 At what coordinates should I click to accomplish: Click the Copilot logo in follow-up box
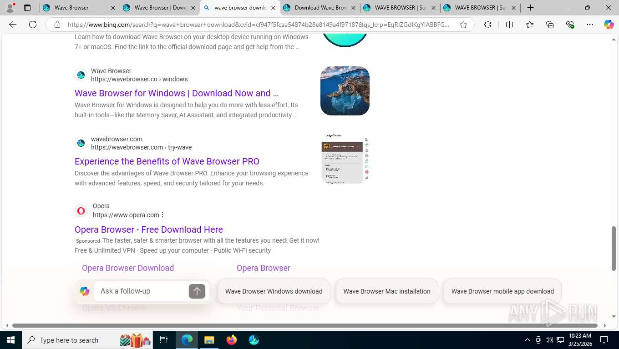click(x=85, y=291)
